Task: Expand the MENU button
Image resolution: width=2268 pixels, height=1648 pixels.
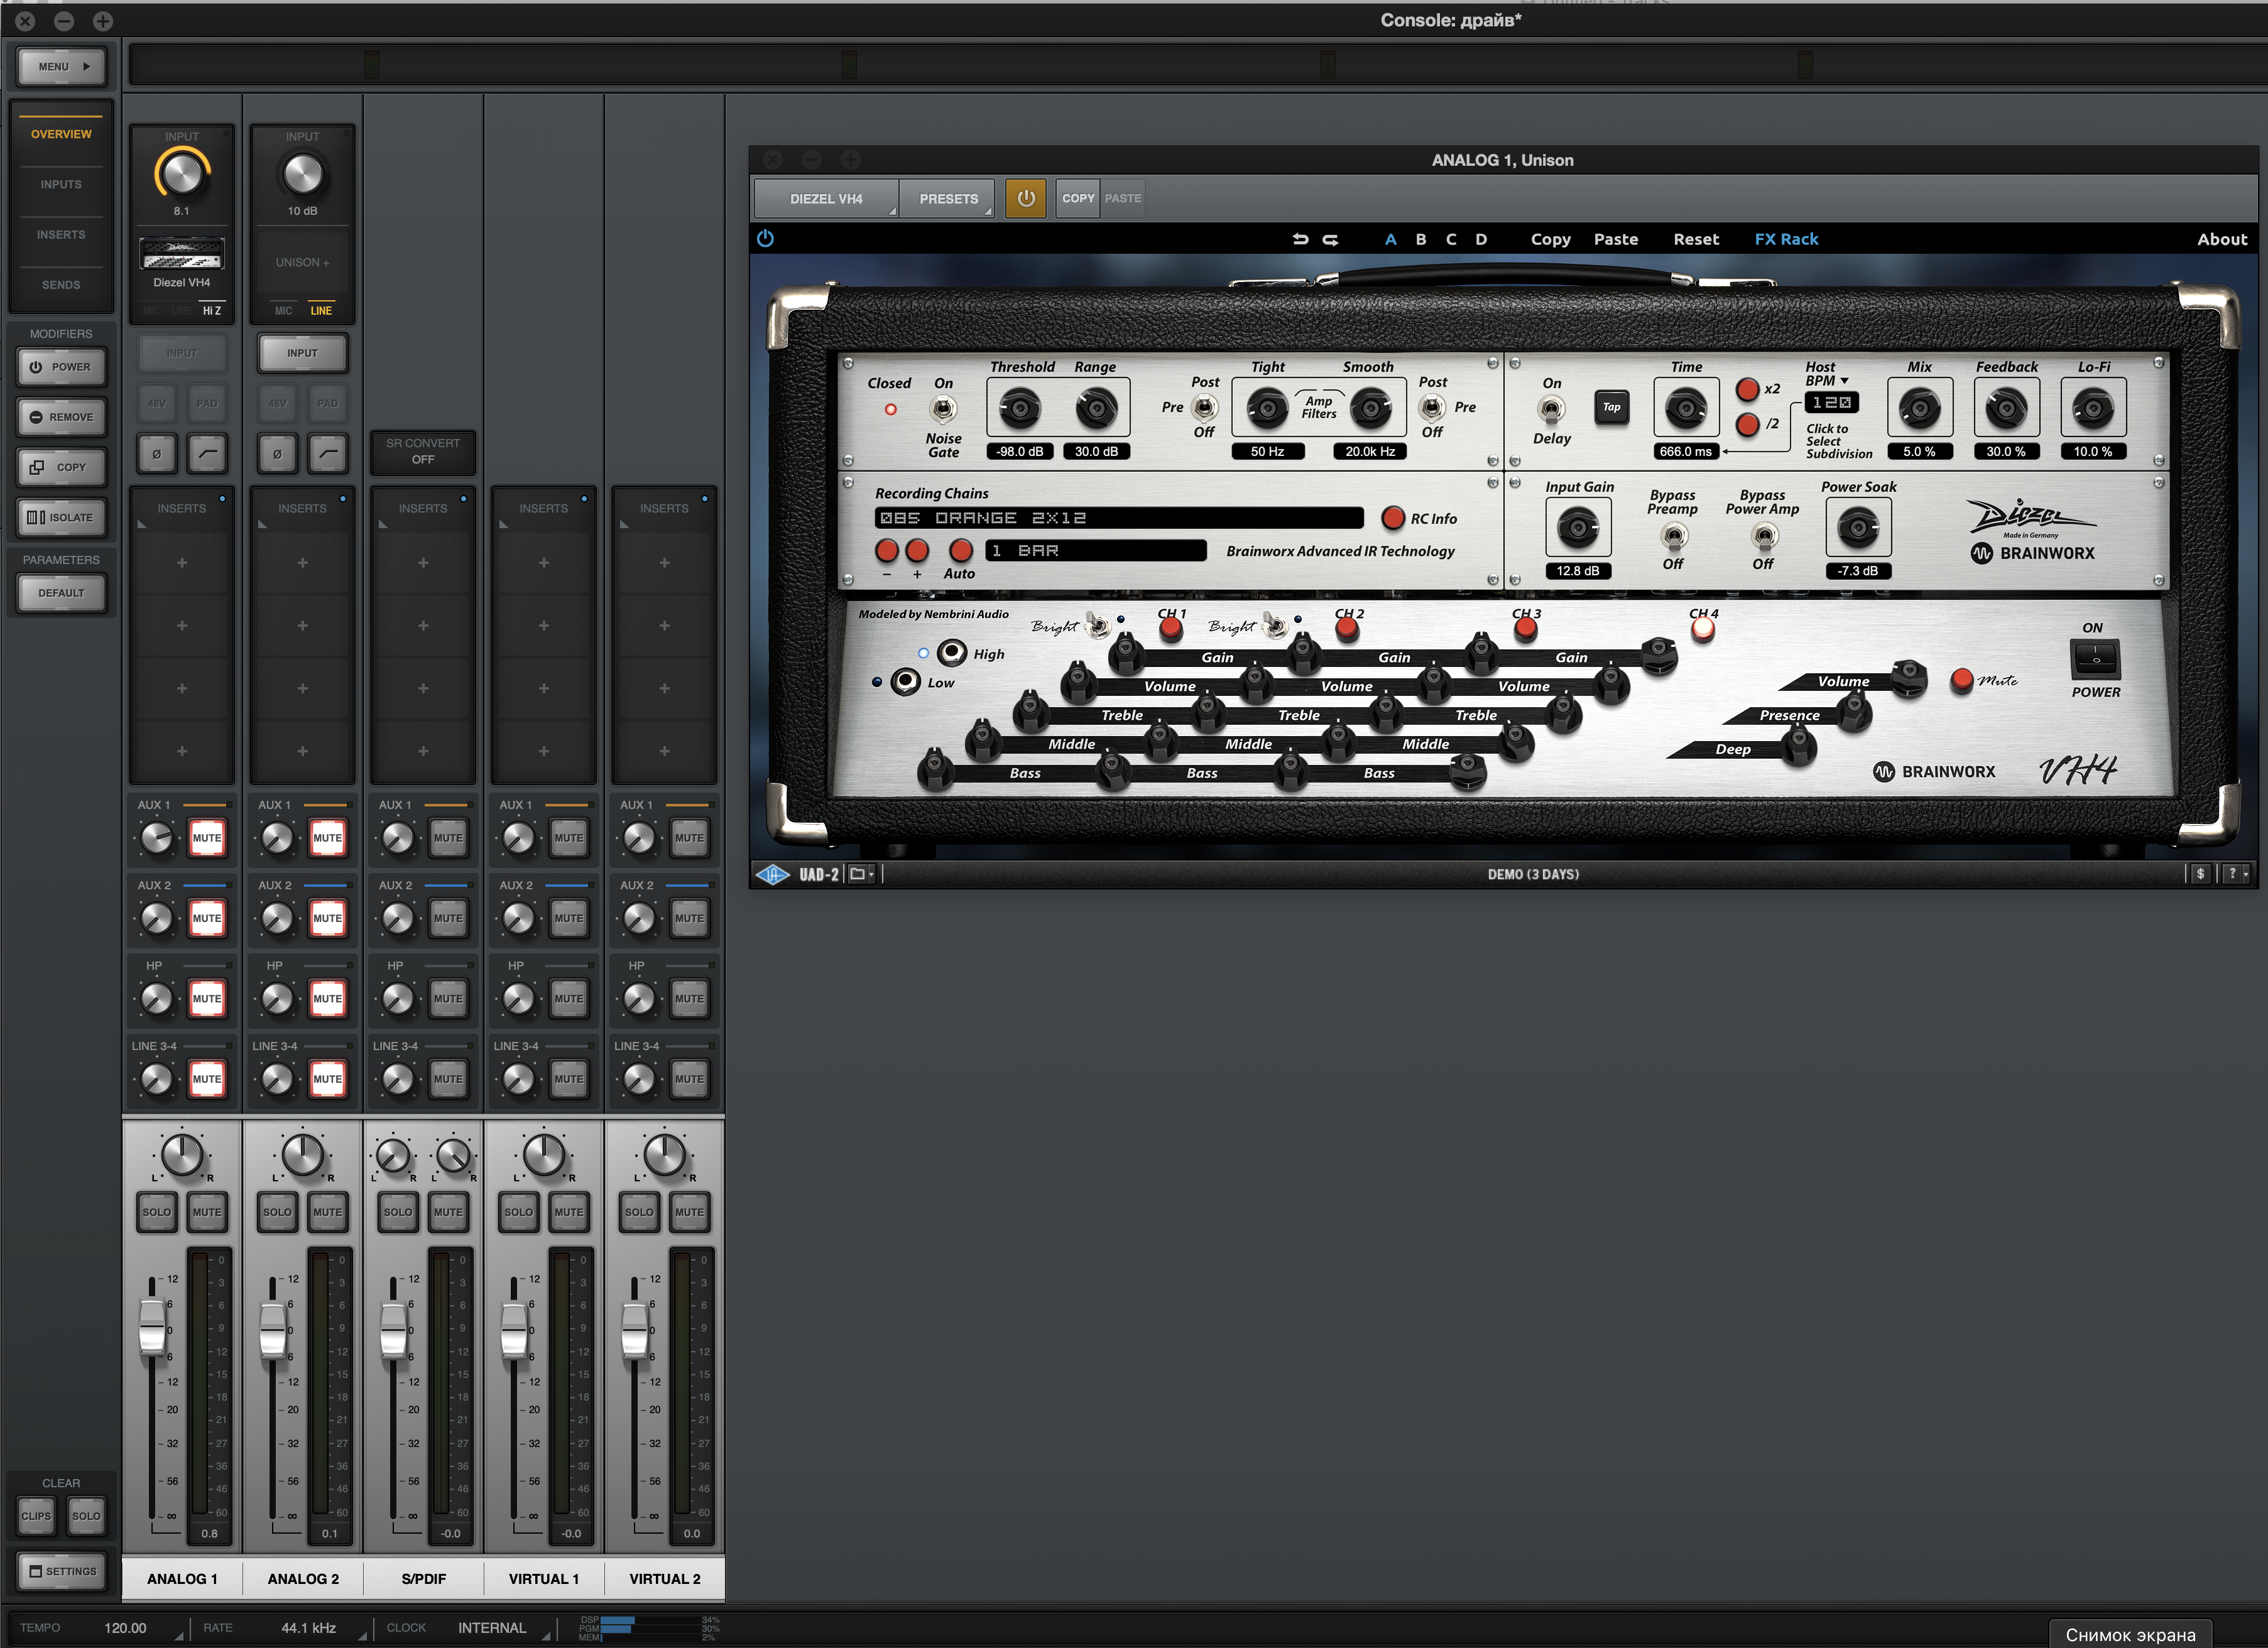Action: 61,67
